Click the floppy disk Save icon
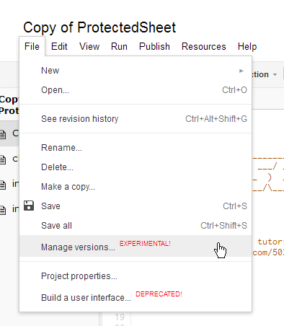This screenshot has height=326, width=284. [x=29, y=206]
